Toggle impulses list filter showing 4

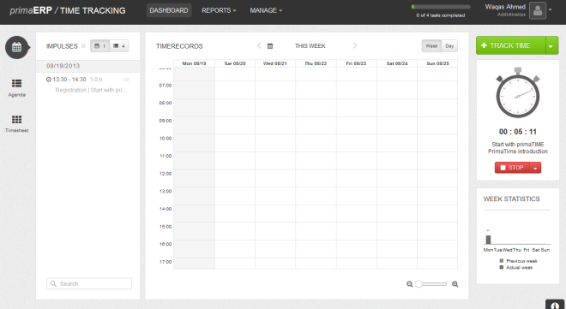119,45
